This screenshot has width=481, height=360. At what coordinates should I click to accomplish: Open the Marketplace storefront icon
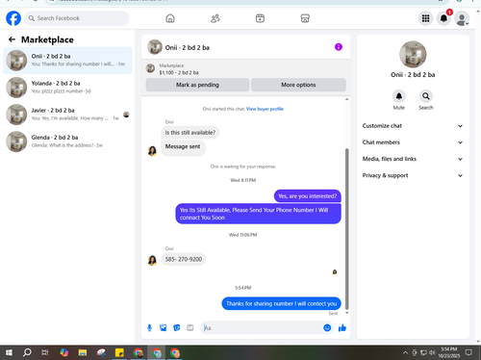click(305, 18)
